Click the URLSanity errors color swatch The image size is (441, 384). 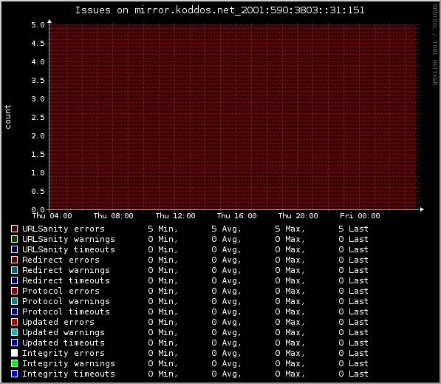click(14, 229)
